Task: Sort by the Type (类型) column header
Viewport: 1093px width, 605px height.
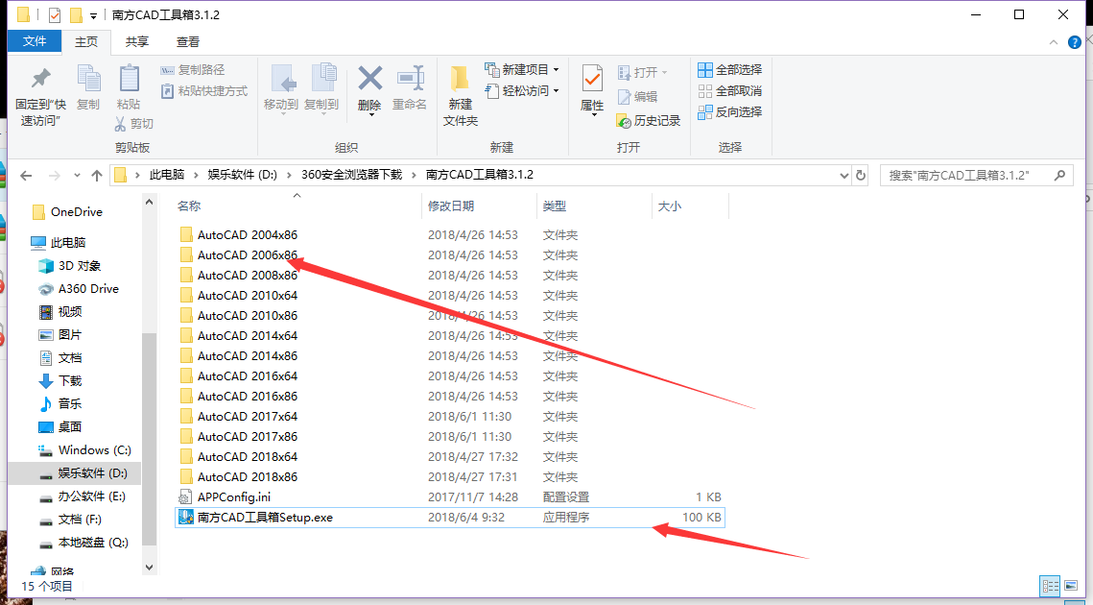Action: pos(595,206)
